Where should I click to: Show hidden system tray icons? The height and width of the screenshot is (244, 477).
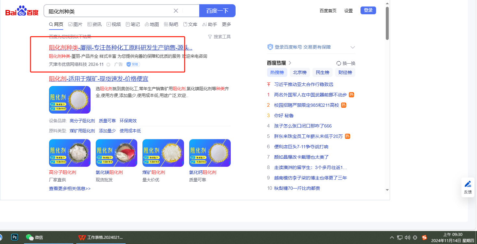392,238
